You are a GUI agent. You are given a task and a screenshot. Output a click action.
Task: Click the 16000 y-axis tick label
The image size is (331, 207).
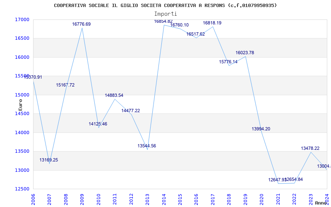(x=22, y=57)
